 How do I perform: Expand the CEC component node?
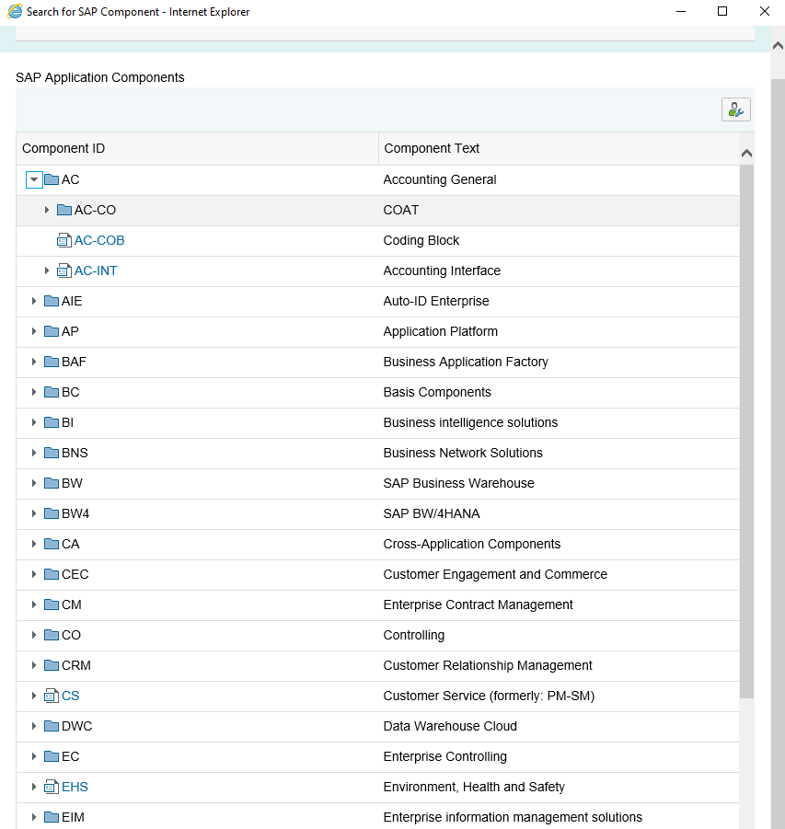34,574
